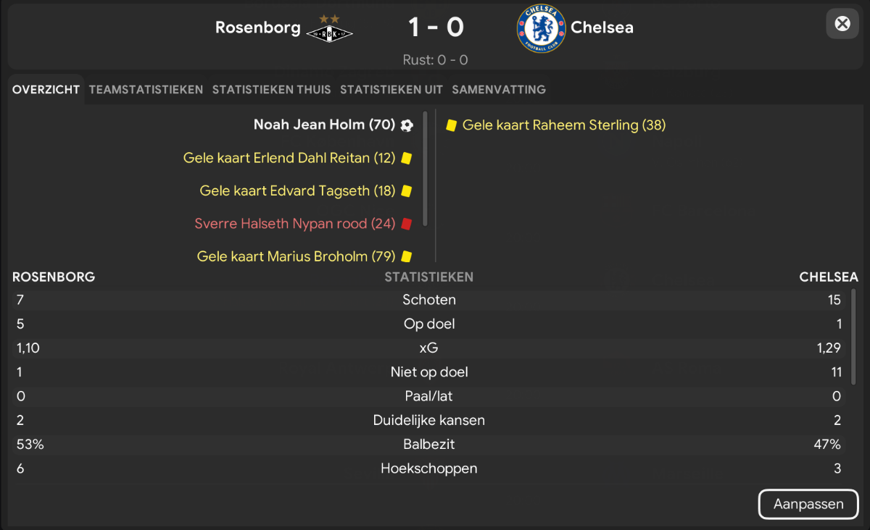This screenshot has height=530, width=870.
Task: Click the Rosenborg events list scrollbar
Action: pyautogui.click(x=426, y=168)
